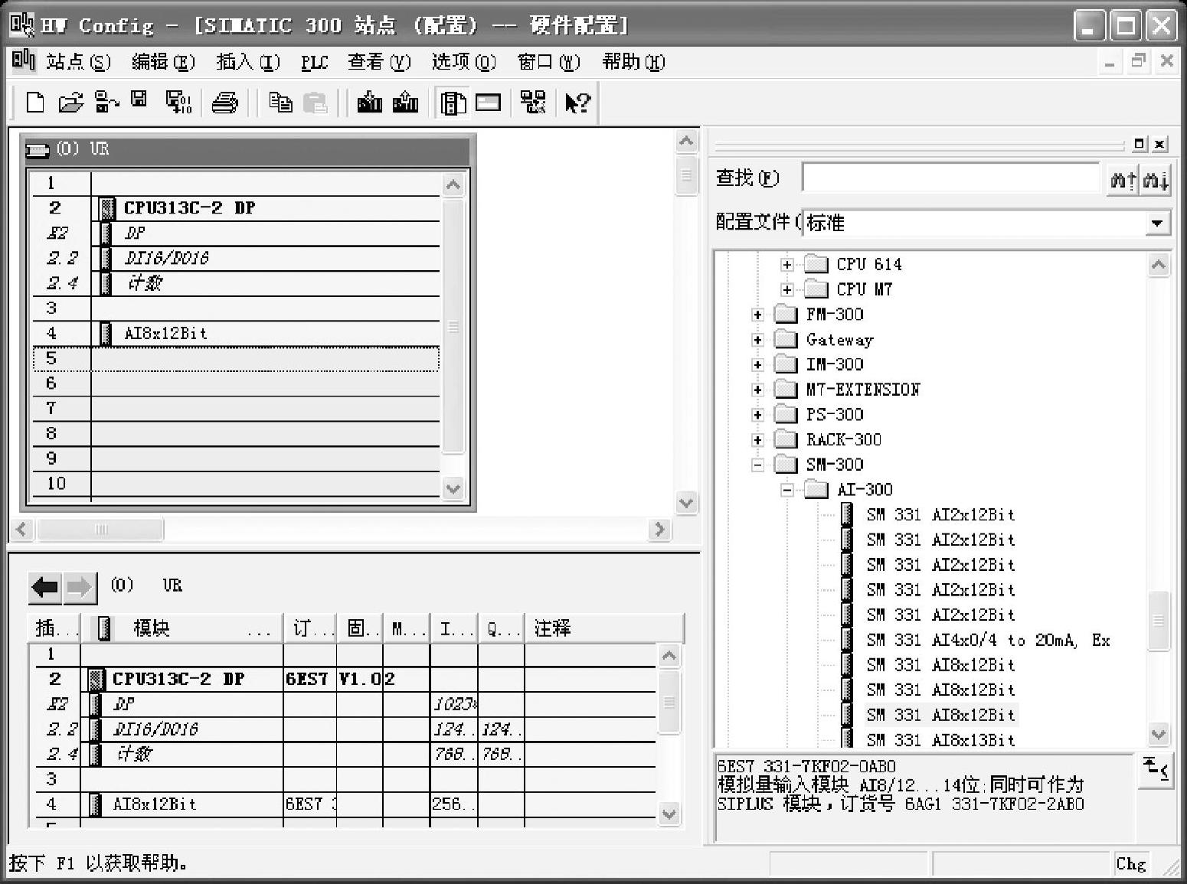
Task: Click the 6ES7 cell of the CPU313C-2 DP row
Action: (310, 680)
